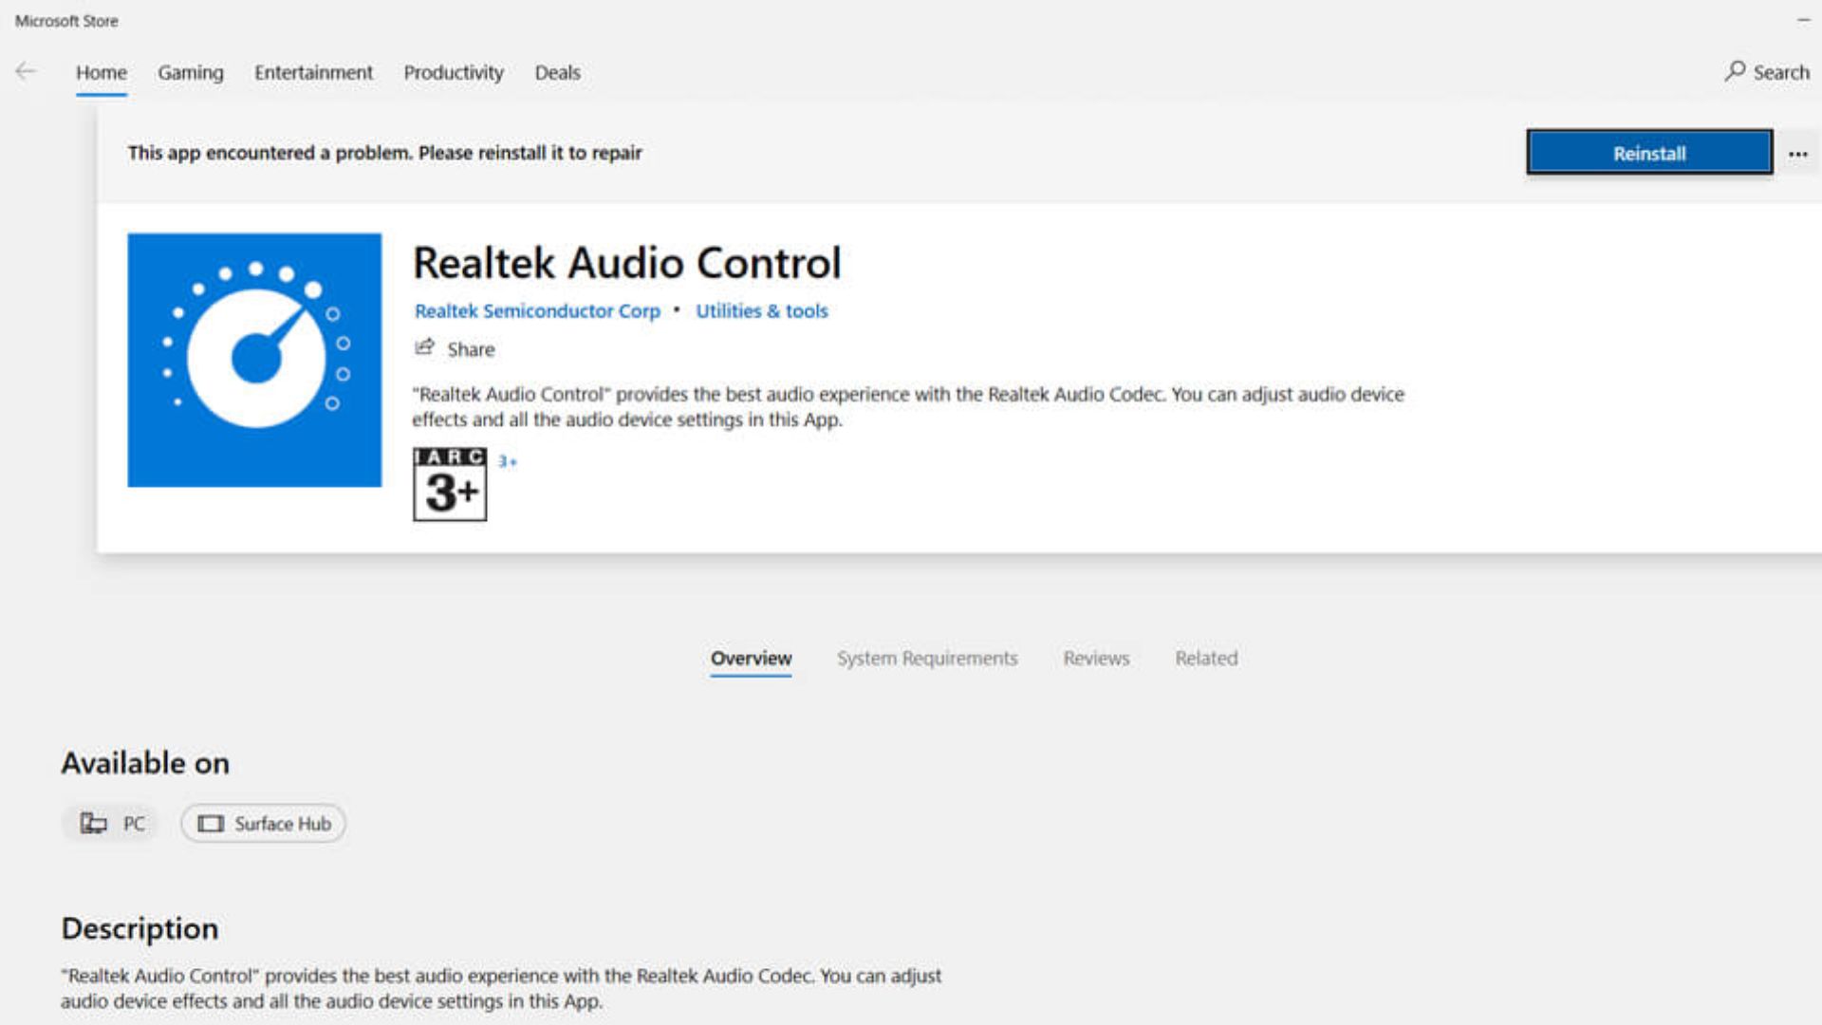Open the Utilities & tools category link
The image size is (1822, 1025).
tap(761, 310)
